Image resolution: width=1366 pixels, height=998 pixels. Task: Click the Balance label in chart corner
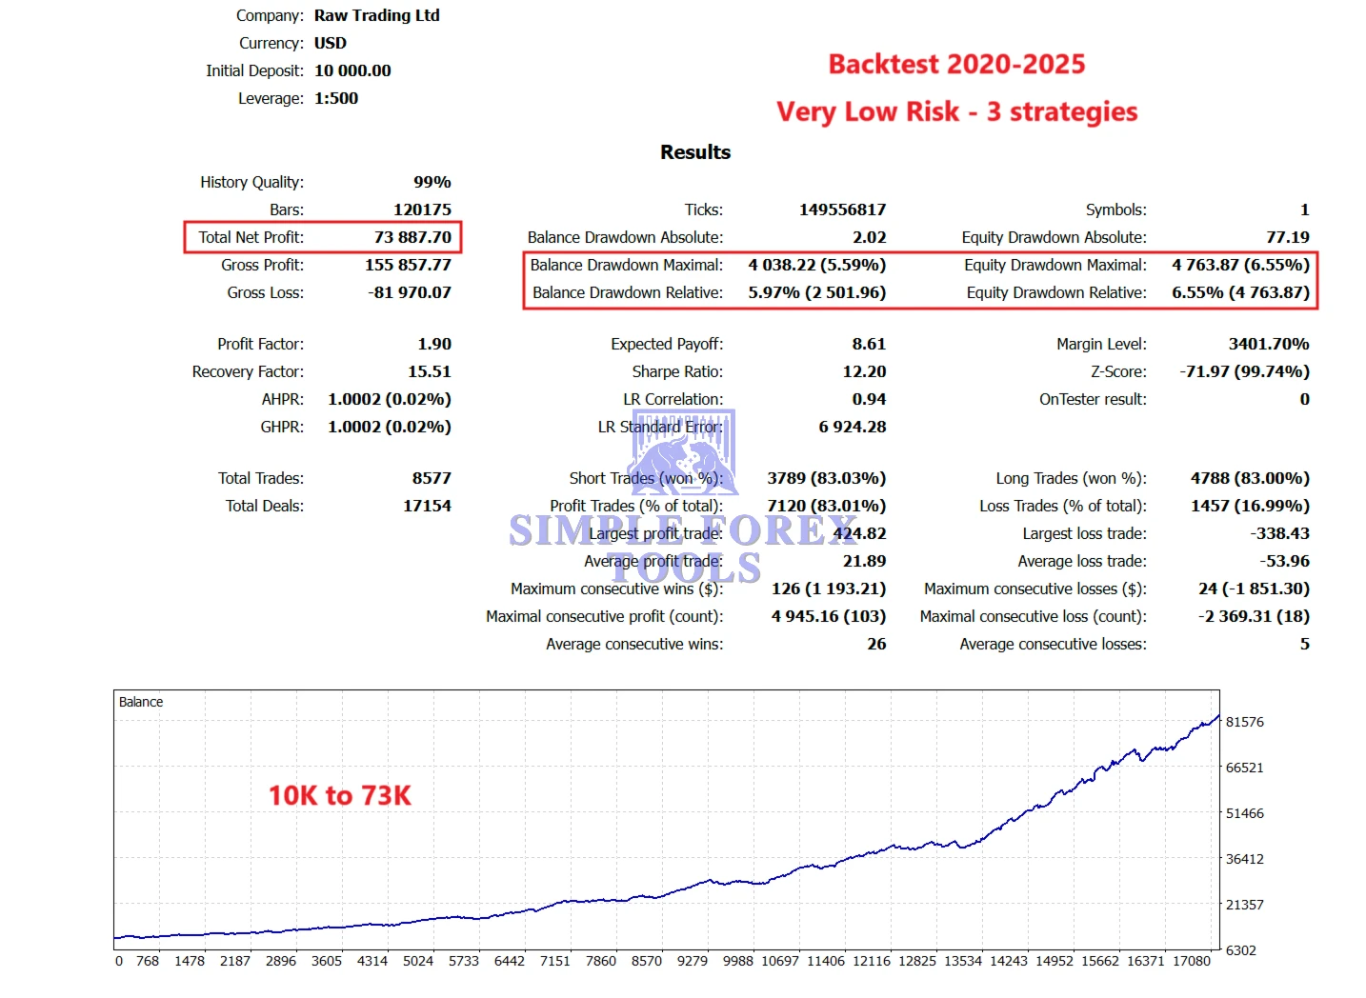pyautogui.click(x=141, y=702)
